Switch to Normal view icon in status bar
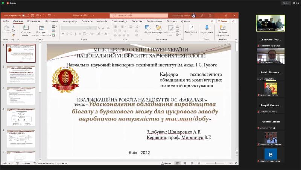The width and height of the screenshot is (301, 170). (x=178, y=163)
